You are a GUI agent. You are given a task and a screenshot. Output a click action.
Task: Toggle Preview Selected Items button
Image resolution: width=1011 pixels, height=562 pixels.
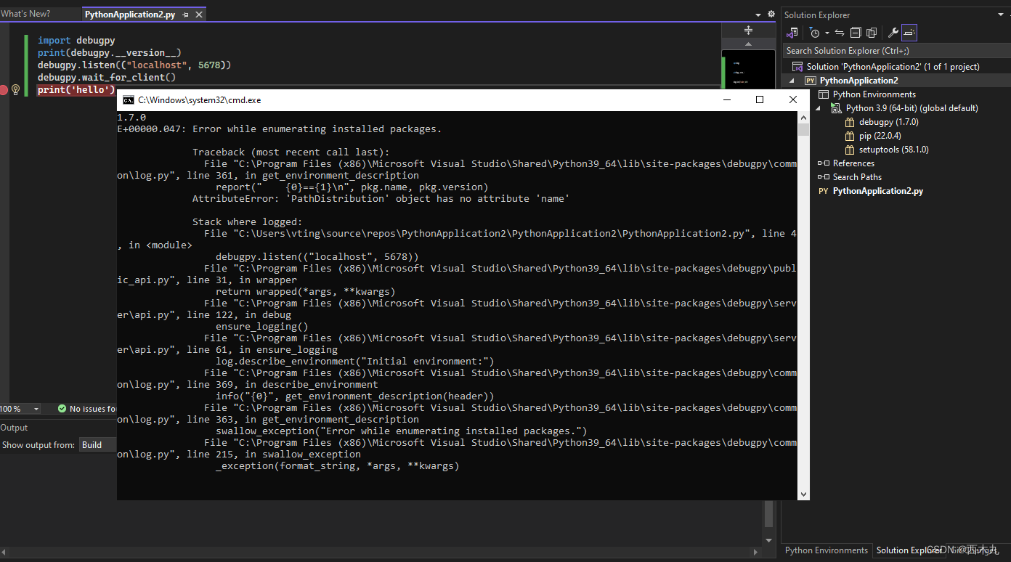(x=909, y=33)
